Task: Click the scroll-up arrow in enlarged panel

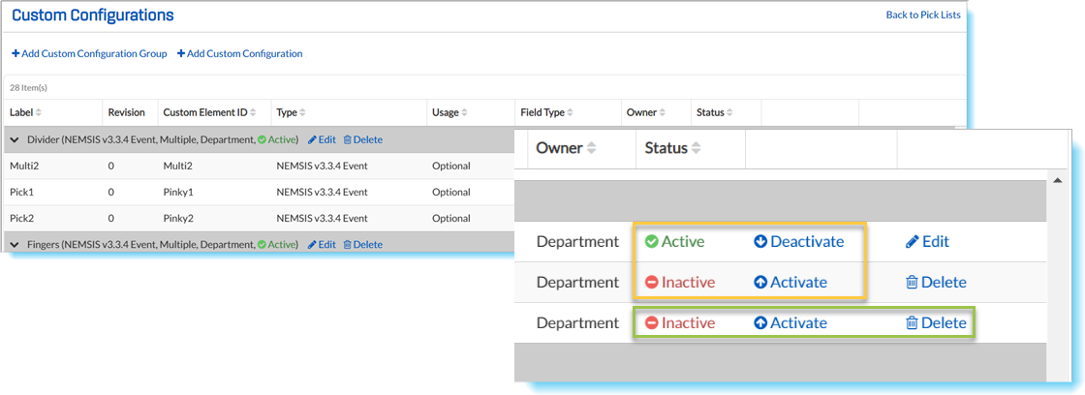Action: (1057, 180)
